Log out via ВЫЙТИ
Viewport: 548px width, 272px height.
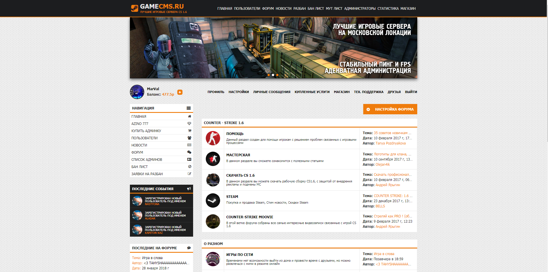point(411,92)
